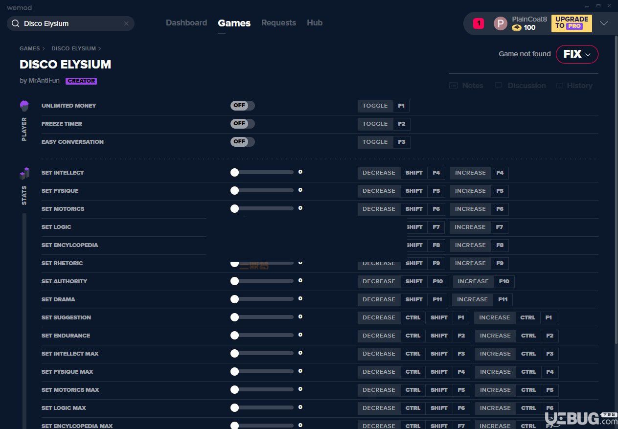The width and height of the screenshot is (618, 429).
Task: Expand the DISCO ELYSIUM breadcrumb
Action: (x=76, y=48)
